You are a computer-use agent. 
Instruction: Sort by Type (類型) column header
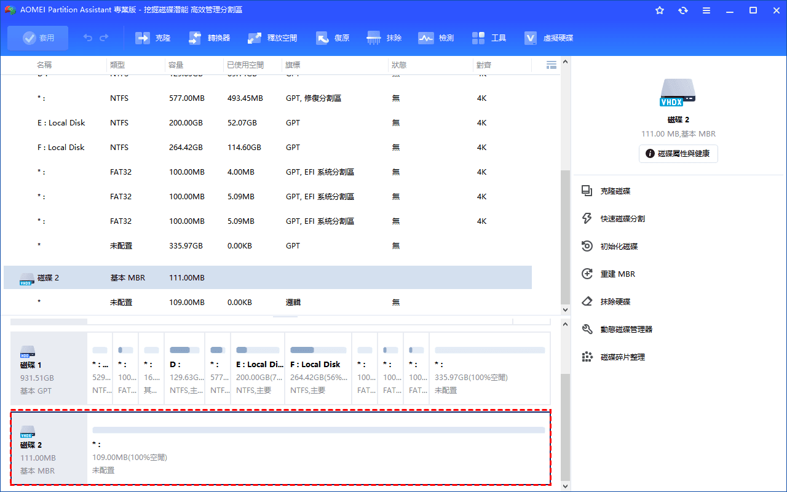point(117,65)
